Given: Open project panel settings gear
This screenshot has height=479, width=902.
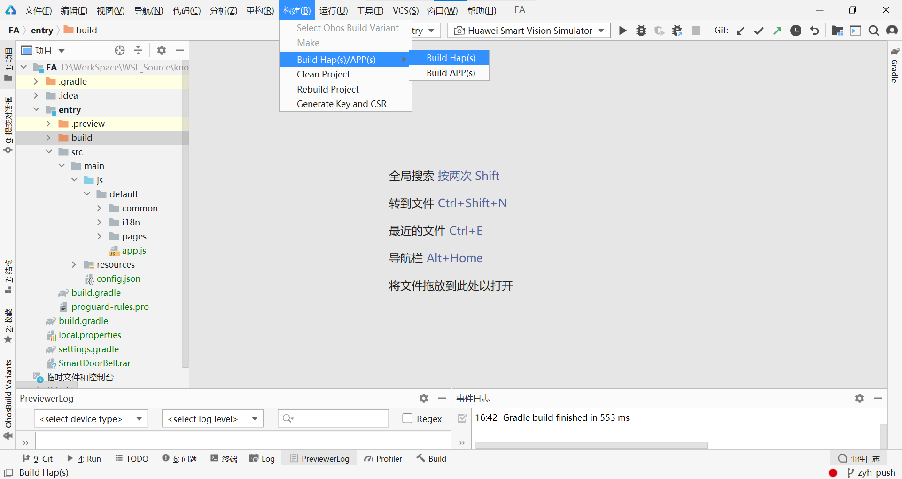Looking at the screenshot, I should [161, 50].
